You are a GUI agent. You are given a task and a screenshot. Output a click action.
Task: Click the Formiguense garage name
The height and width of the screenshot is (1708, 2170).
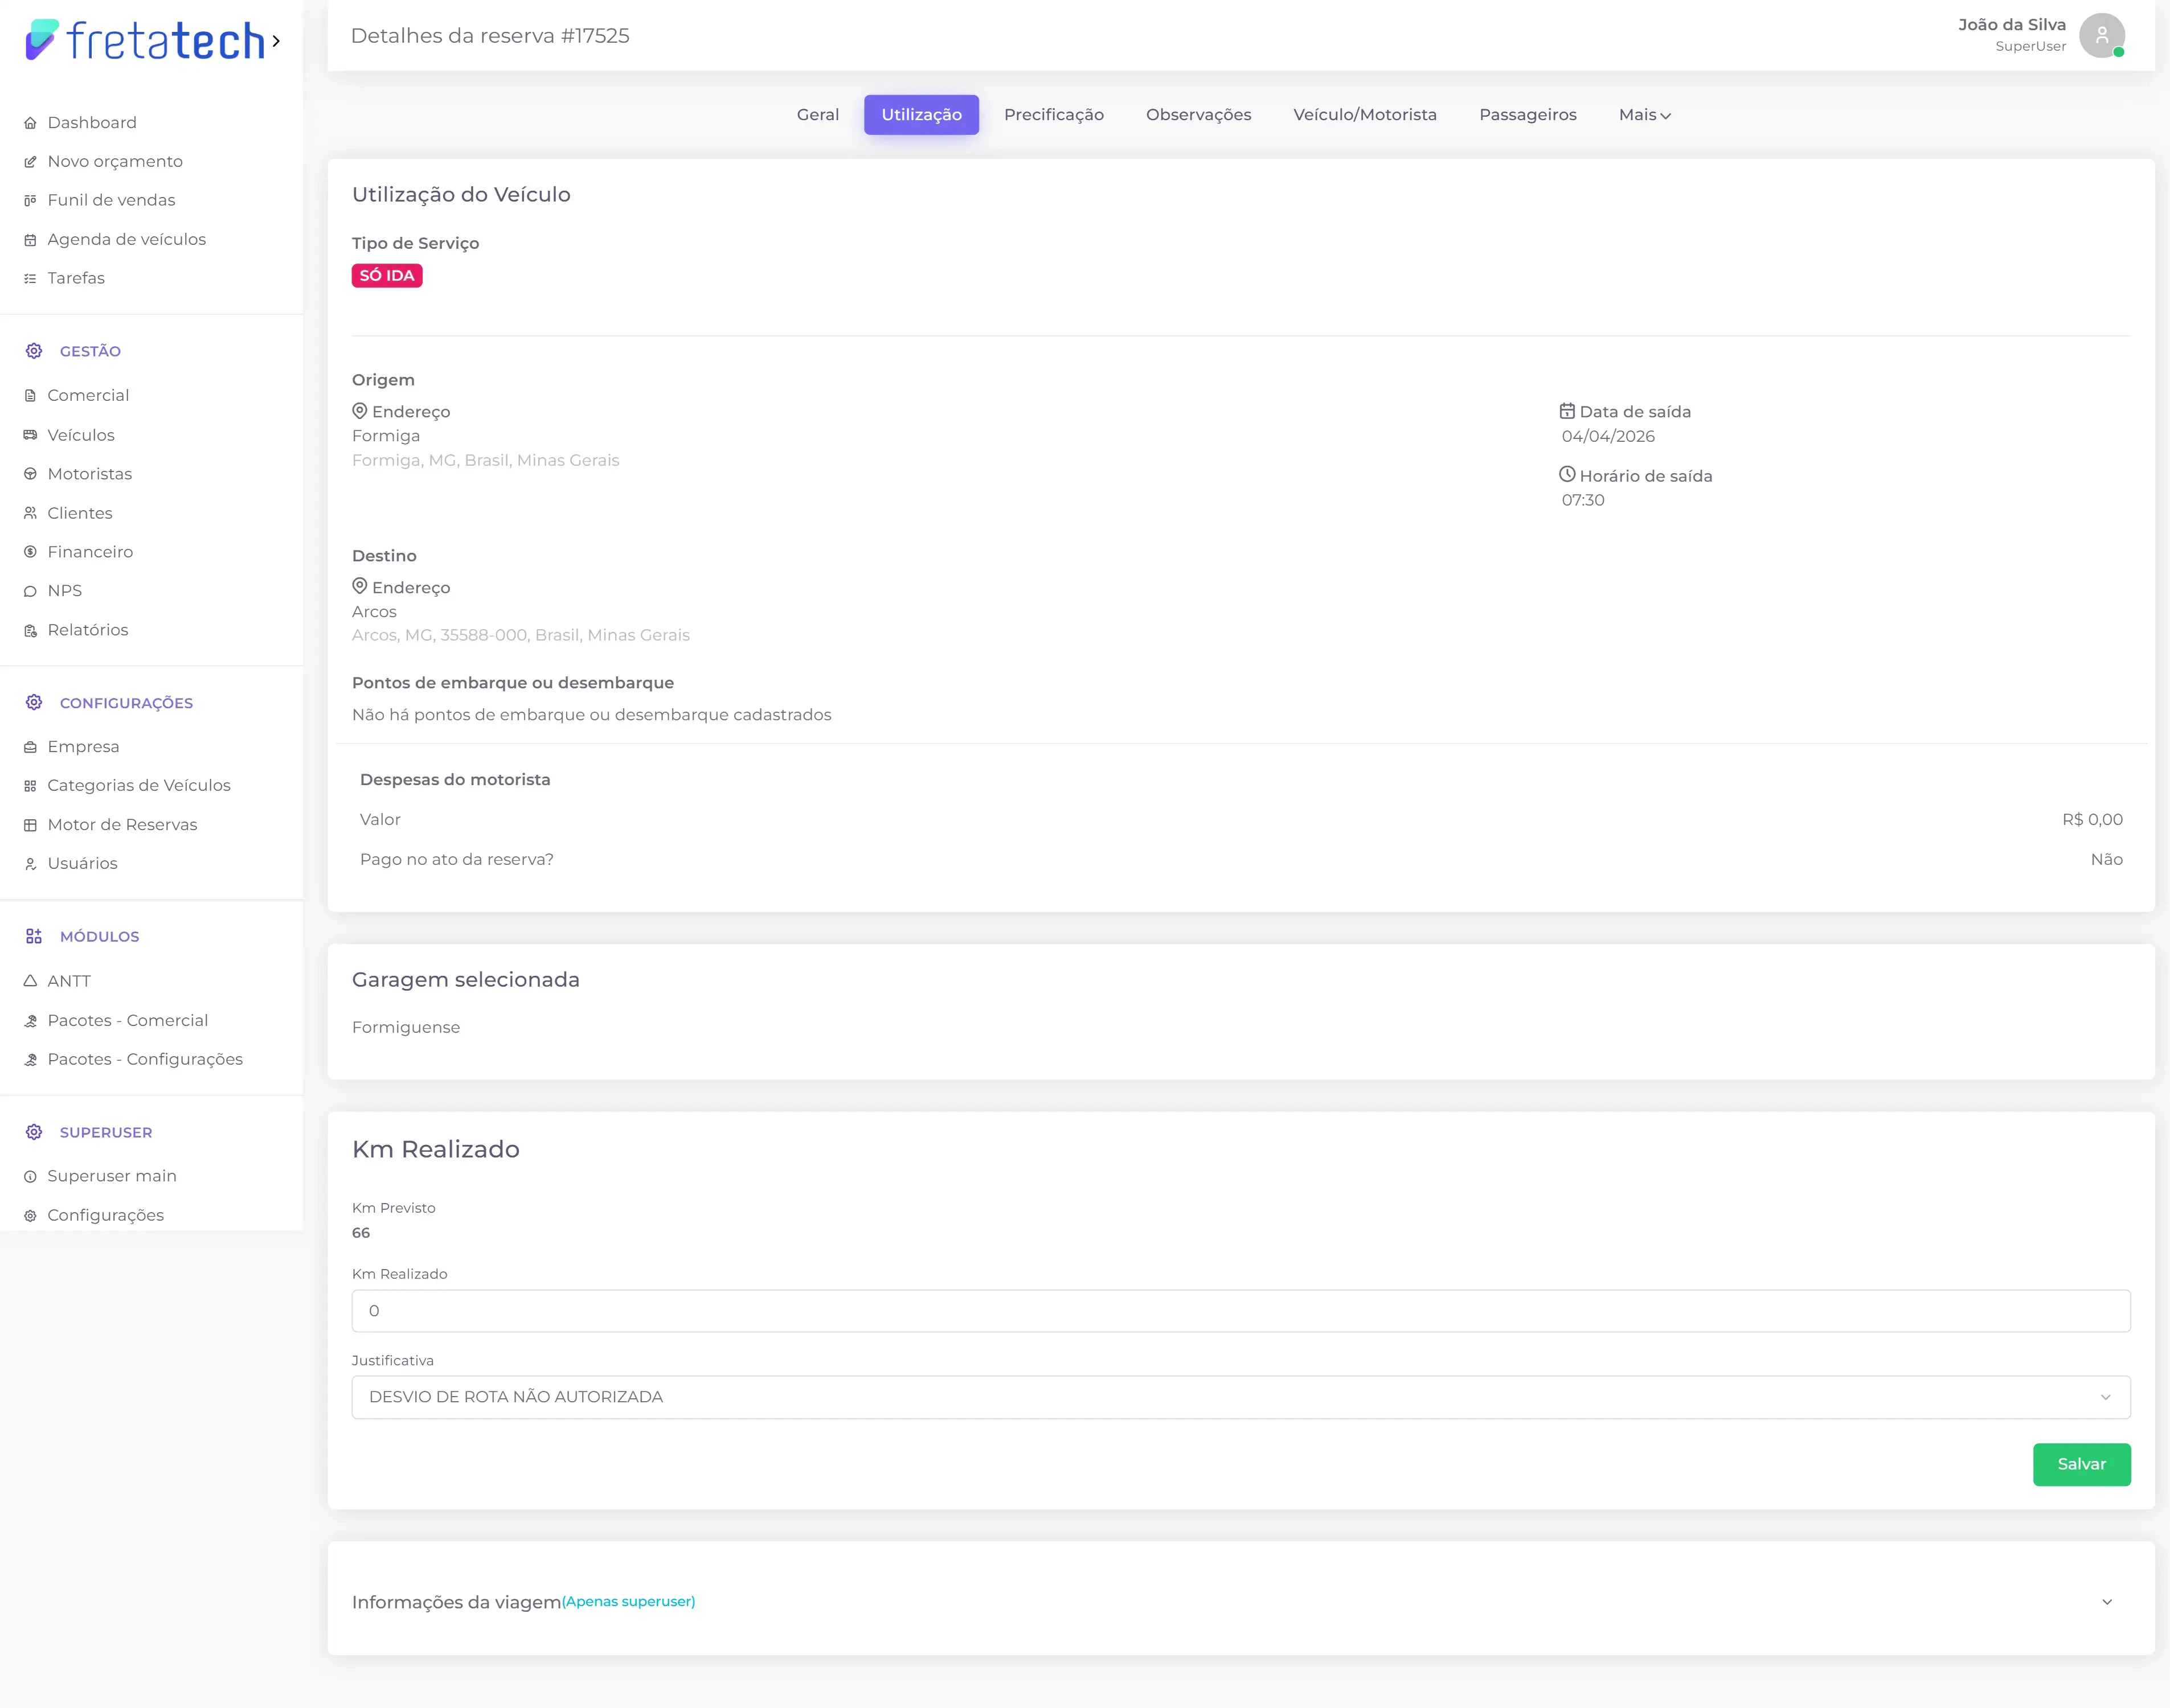(x=406, y=1028)
